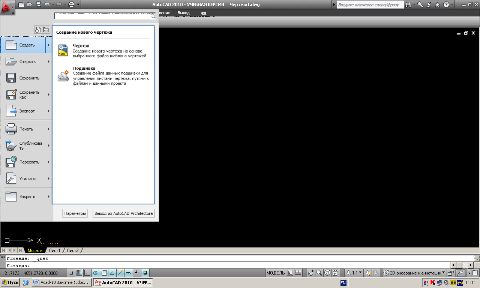The image size is (480, 288).
Task: Click the ribbon minimize toggle after Вывод
Action: (x=204, y=13)
